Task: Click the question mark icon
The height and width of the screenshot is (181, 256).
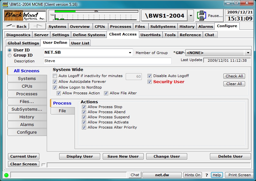Action: 207,175
